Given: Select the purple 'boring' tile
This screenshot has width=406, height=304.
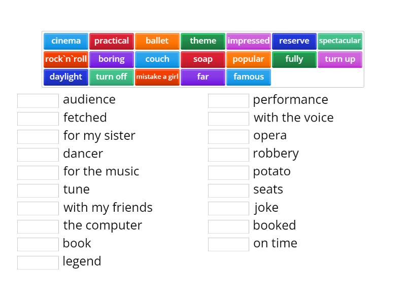Looking at the screenshot, I should point(112,59).
